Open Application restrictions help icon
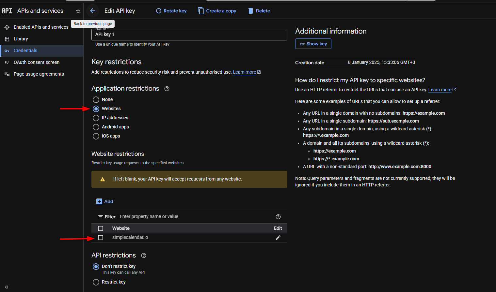496x292 pixels. tap(167, 89)
